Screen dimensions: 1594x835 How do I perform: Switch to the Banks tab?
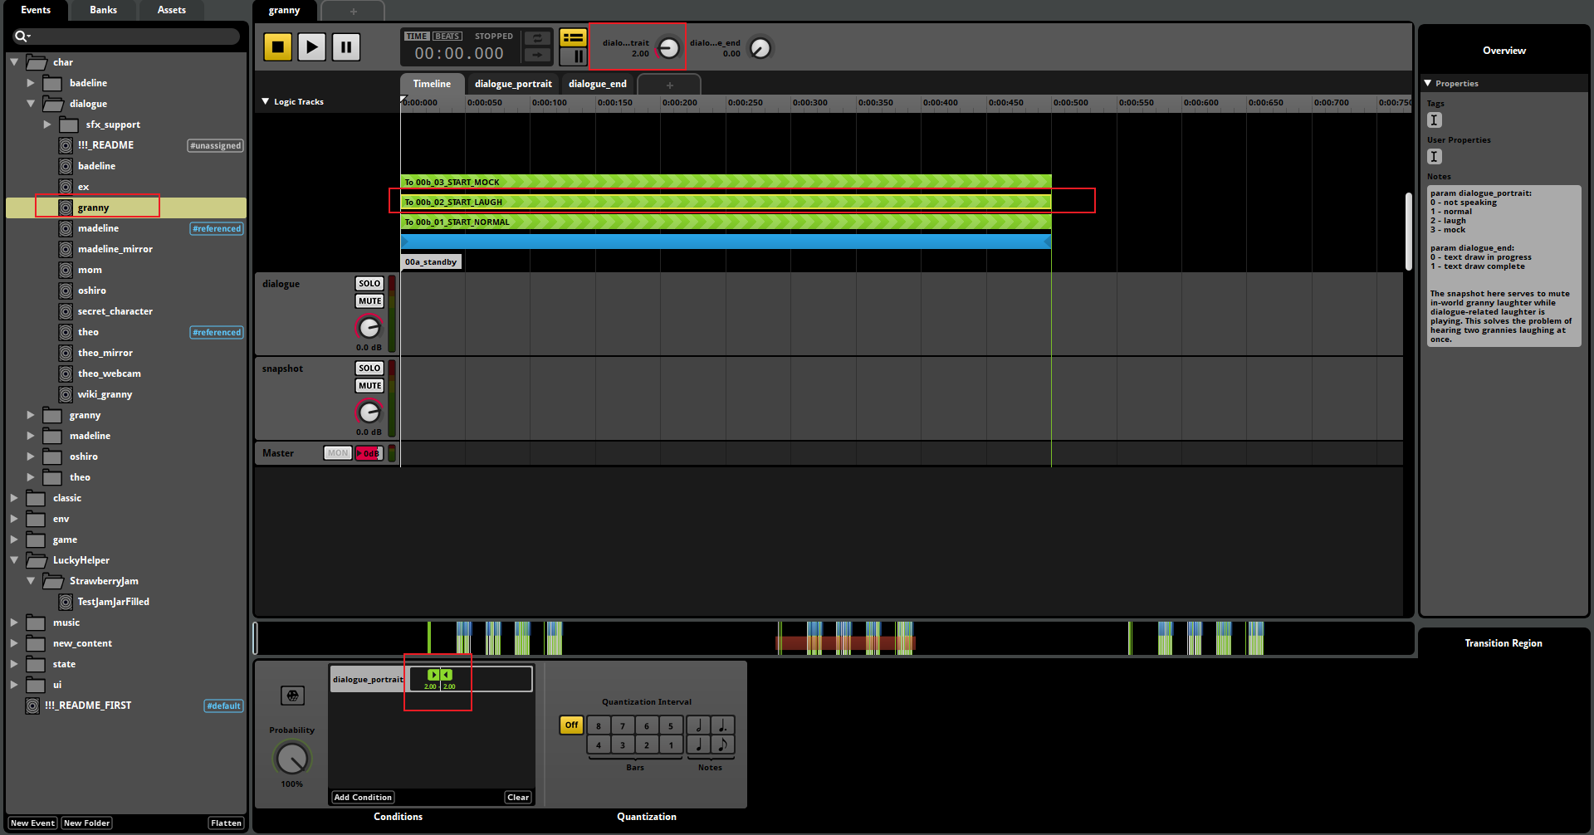[103, 10]
